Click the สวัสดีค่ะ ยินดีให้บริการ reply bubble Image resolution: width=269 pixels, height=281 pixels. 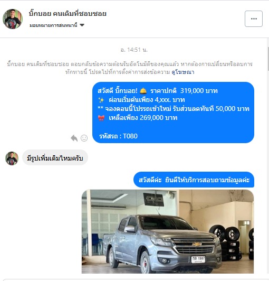(194, 180)
